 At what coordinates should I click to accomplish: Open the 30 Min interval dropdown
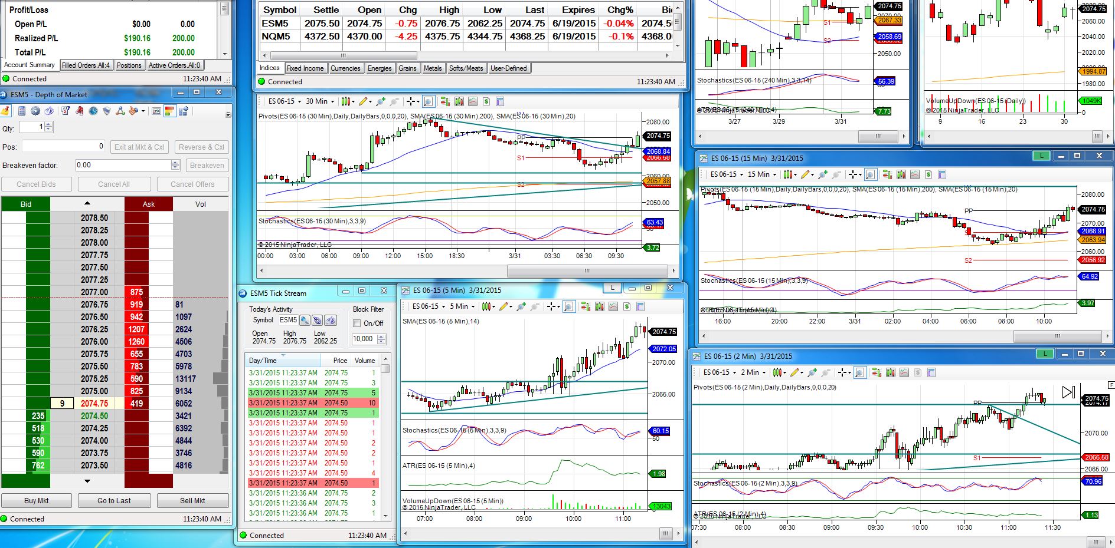pos(321,101)
